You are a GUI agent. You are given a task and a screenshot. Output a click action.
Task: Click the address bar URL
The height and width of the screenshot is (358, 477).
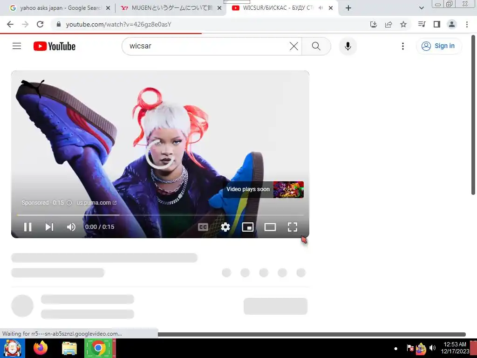tap(119, 24)
